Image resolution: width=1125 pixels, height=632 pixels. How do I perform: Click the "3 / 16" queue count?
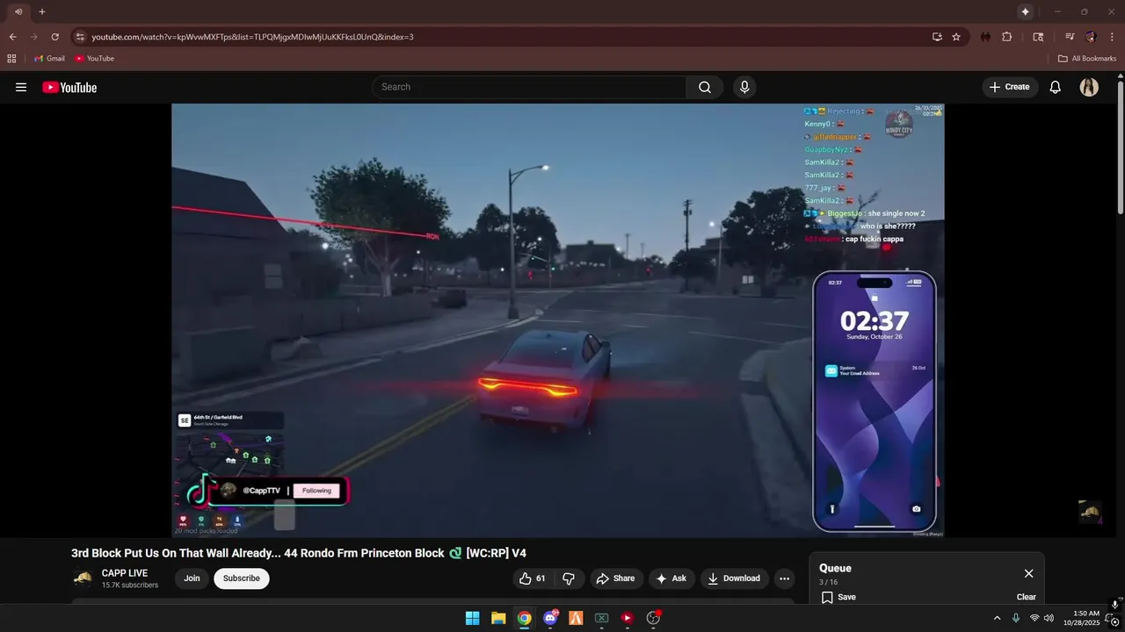tap(829, 582)
